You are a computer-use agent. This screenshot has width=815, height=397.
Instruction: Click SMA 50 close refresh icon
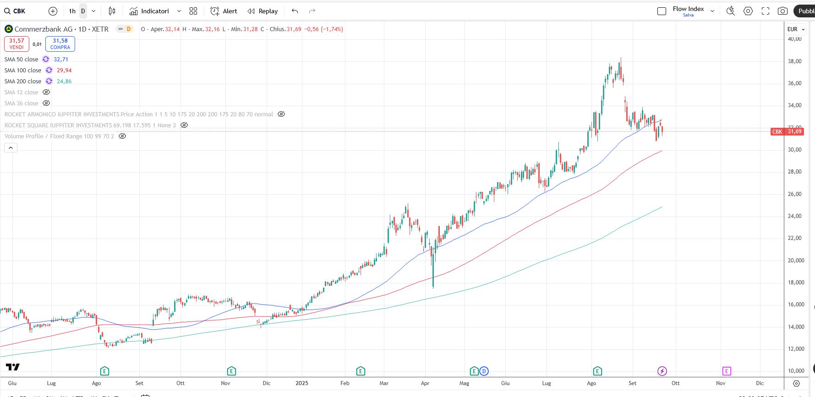coord(46,59)
